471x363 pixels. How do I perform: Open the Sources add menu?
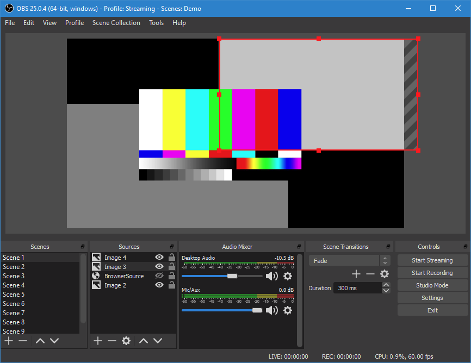[98, 341]
